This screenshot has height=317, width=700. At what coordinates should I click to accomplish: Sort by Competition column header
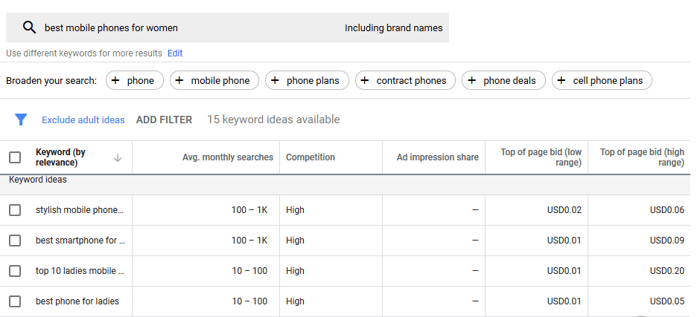point(311,157)
